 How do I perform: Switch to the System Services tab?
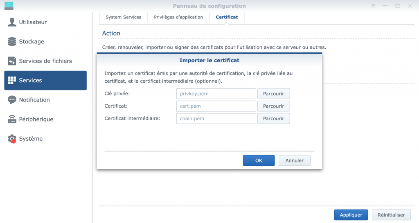point(123,17)
